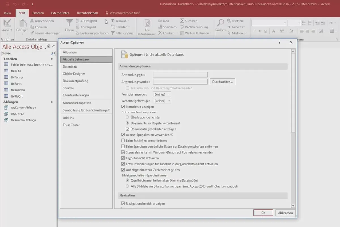Click the Rechtschreibung spelling icon

(182, 27)
